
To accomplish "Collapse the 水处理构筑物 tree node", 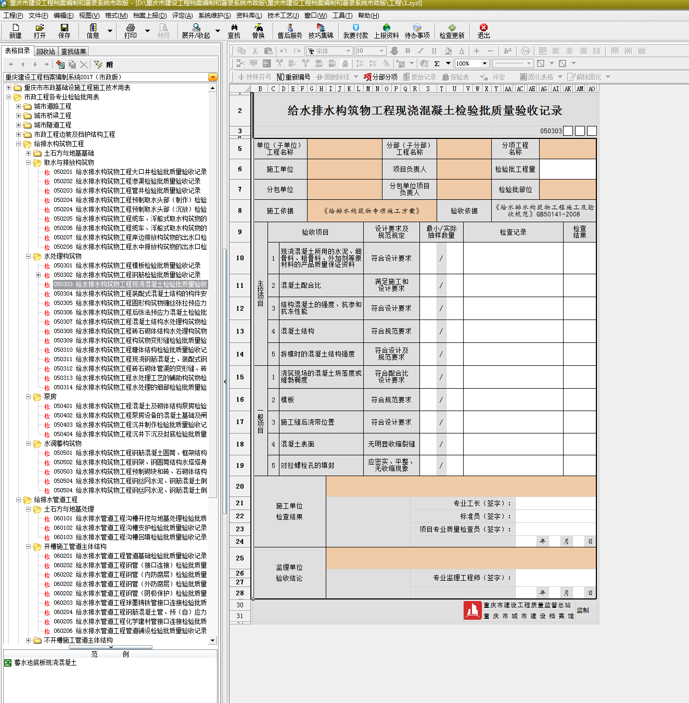I will (x=29, y=256).
